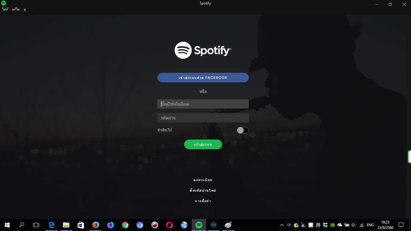The width and height of the screenshot is (411, 231).
Task: Click Nox icon in system tray
Action: click(x=289, y=225)
